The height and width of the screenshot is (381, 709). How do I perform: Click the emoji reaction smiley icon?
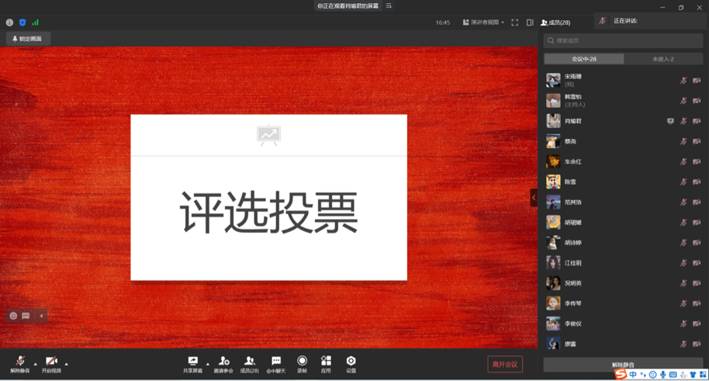point(13,316)
